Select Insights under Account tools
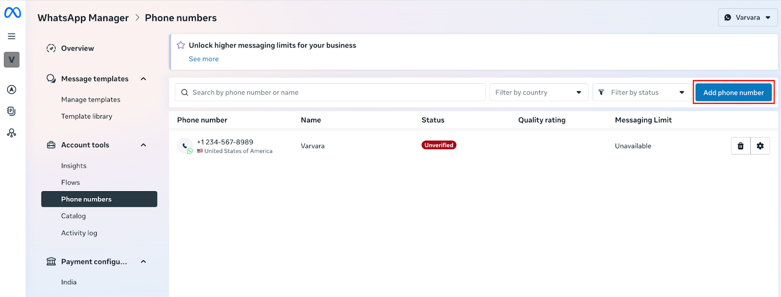 tap(74, 166)
